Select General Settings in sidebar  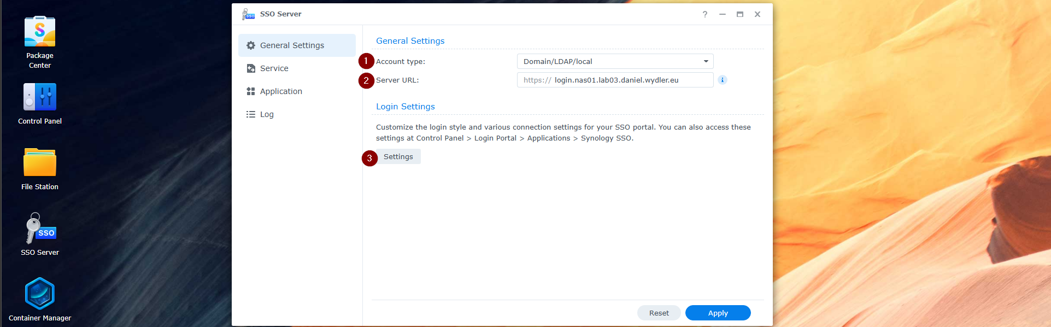coord(297,45)
